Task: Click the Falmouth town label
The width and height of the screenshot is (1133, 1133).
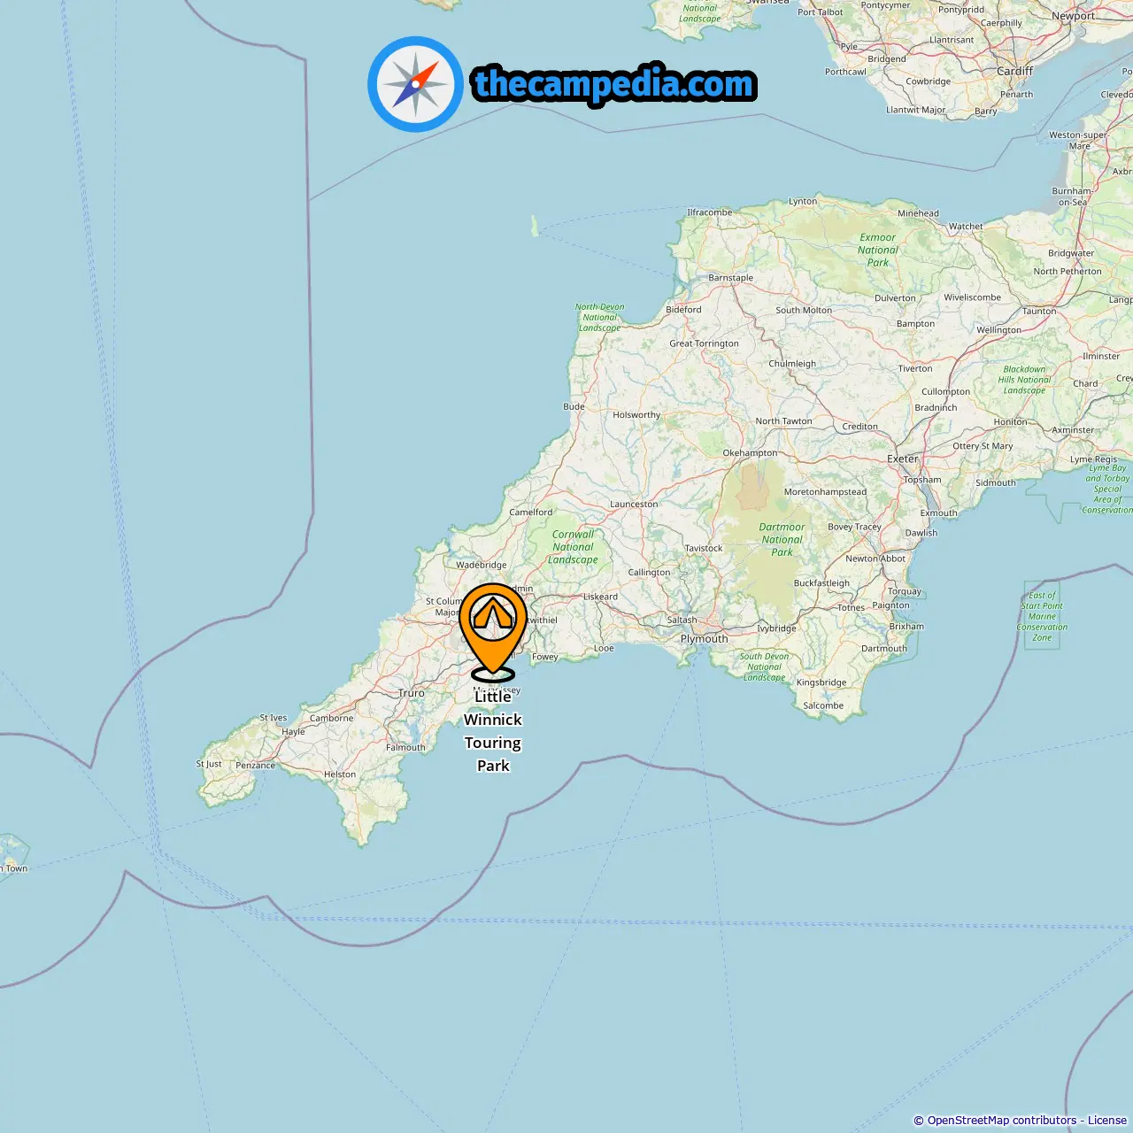Action: click(405, 747)
